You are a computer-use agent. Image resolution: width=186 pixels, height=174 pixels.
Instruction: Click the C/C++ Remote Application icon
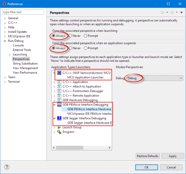point(59,96)
